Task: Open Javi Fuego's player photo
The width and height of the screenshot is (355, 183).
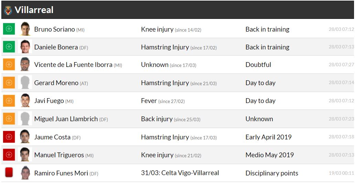Action: click(x=25, y=101)
